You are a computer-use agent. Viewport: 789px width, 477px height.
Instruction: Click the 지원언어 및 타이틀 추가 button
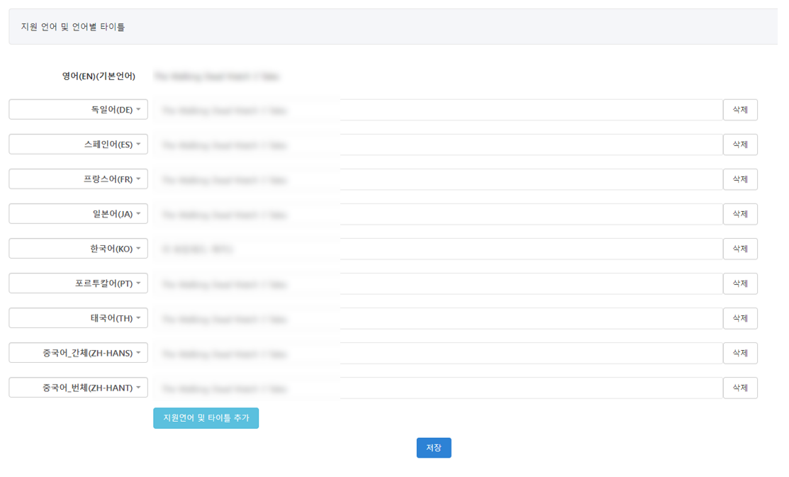(206, 418)
